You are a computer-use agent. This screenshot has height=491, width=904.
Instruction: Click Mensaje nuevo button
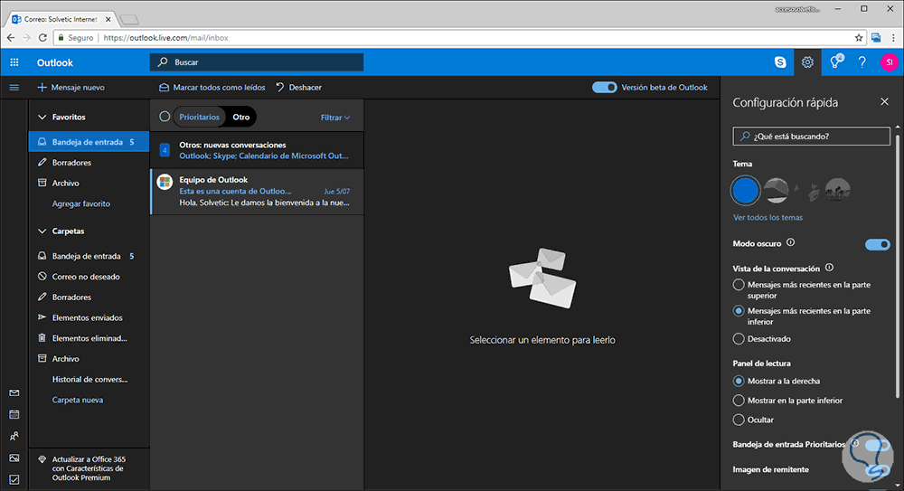[x=71, y=88]
